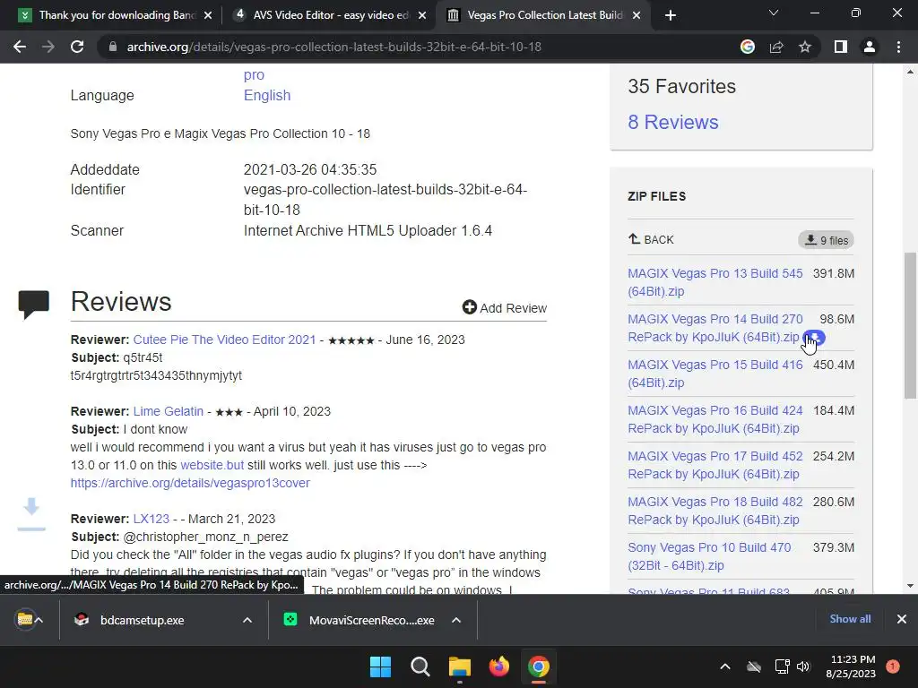
Task: Click BACK in the ZIP files panel
Action: tap(651, 239)
